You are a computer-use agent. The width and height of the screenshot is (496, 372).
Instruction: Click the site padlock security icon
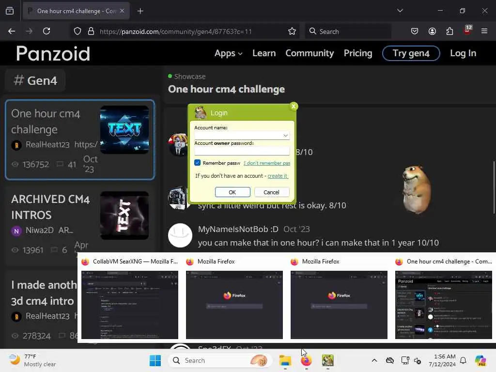click(91, 31)
